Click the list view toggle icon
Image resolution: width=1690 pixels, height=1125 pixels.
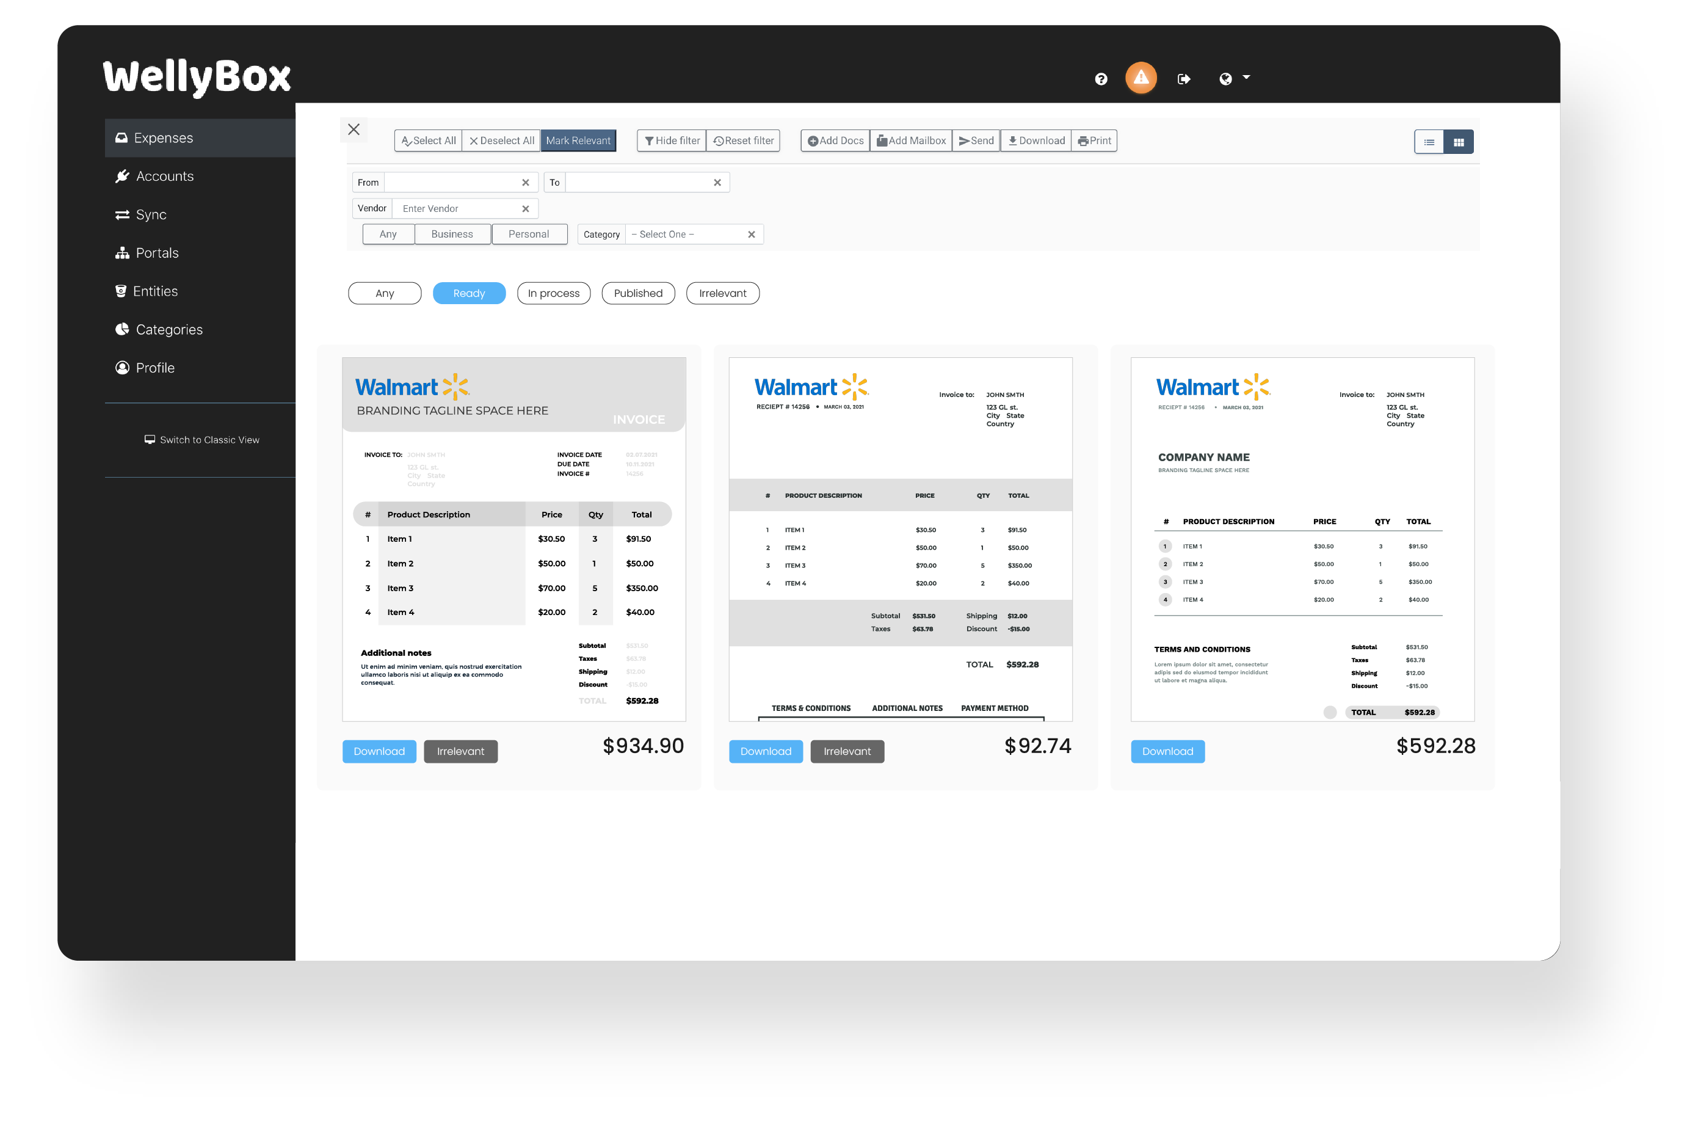pyautogui.click(x=1428, y=139)
